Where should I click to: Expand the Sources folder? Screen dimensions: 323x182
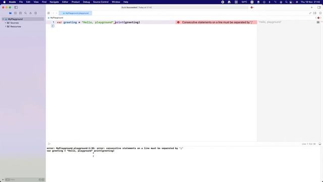click(6, 23)
